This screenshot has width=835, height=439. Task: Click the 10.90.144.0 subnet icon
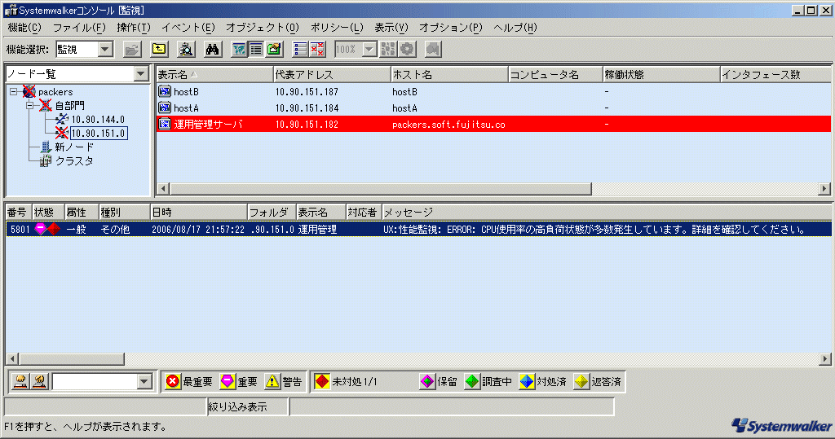coord(62,119)
